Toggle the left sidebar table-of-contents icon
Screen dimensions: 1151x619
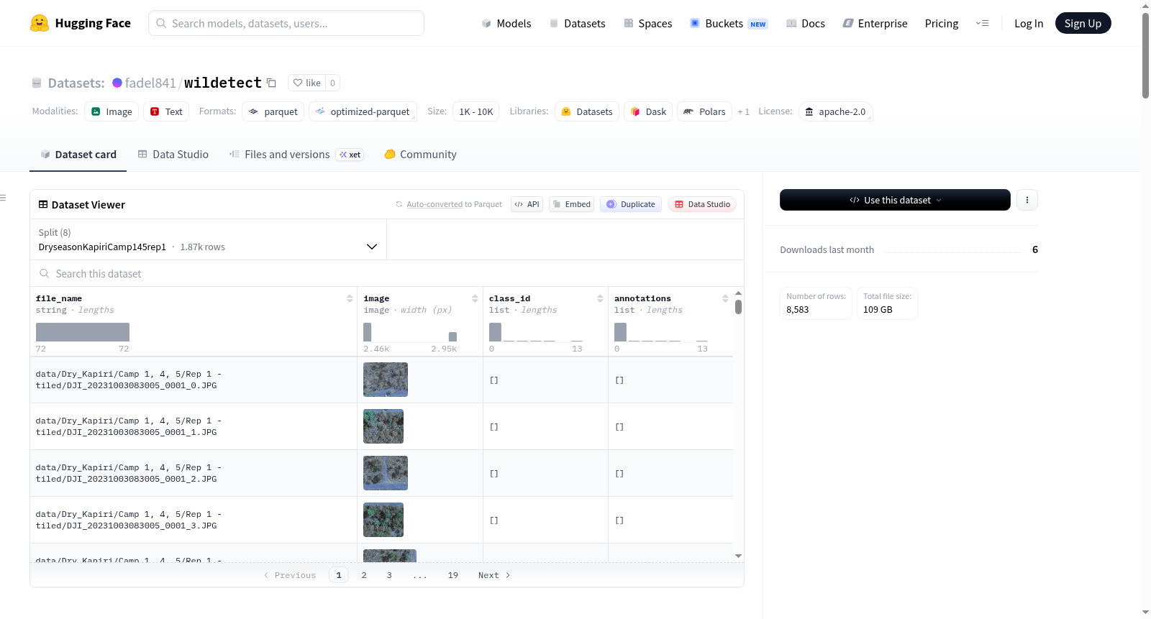tap(3, 198)
